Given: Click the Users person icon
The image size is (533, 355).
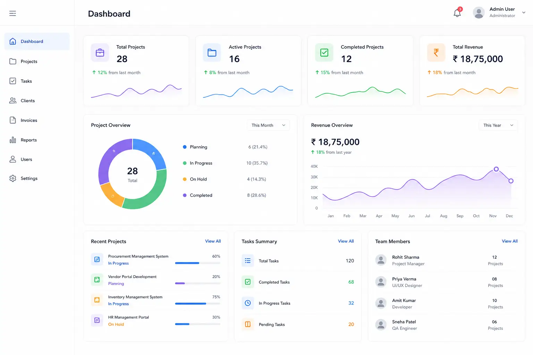Looking at the screenshot, I should (13, 159).
